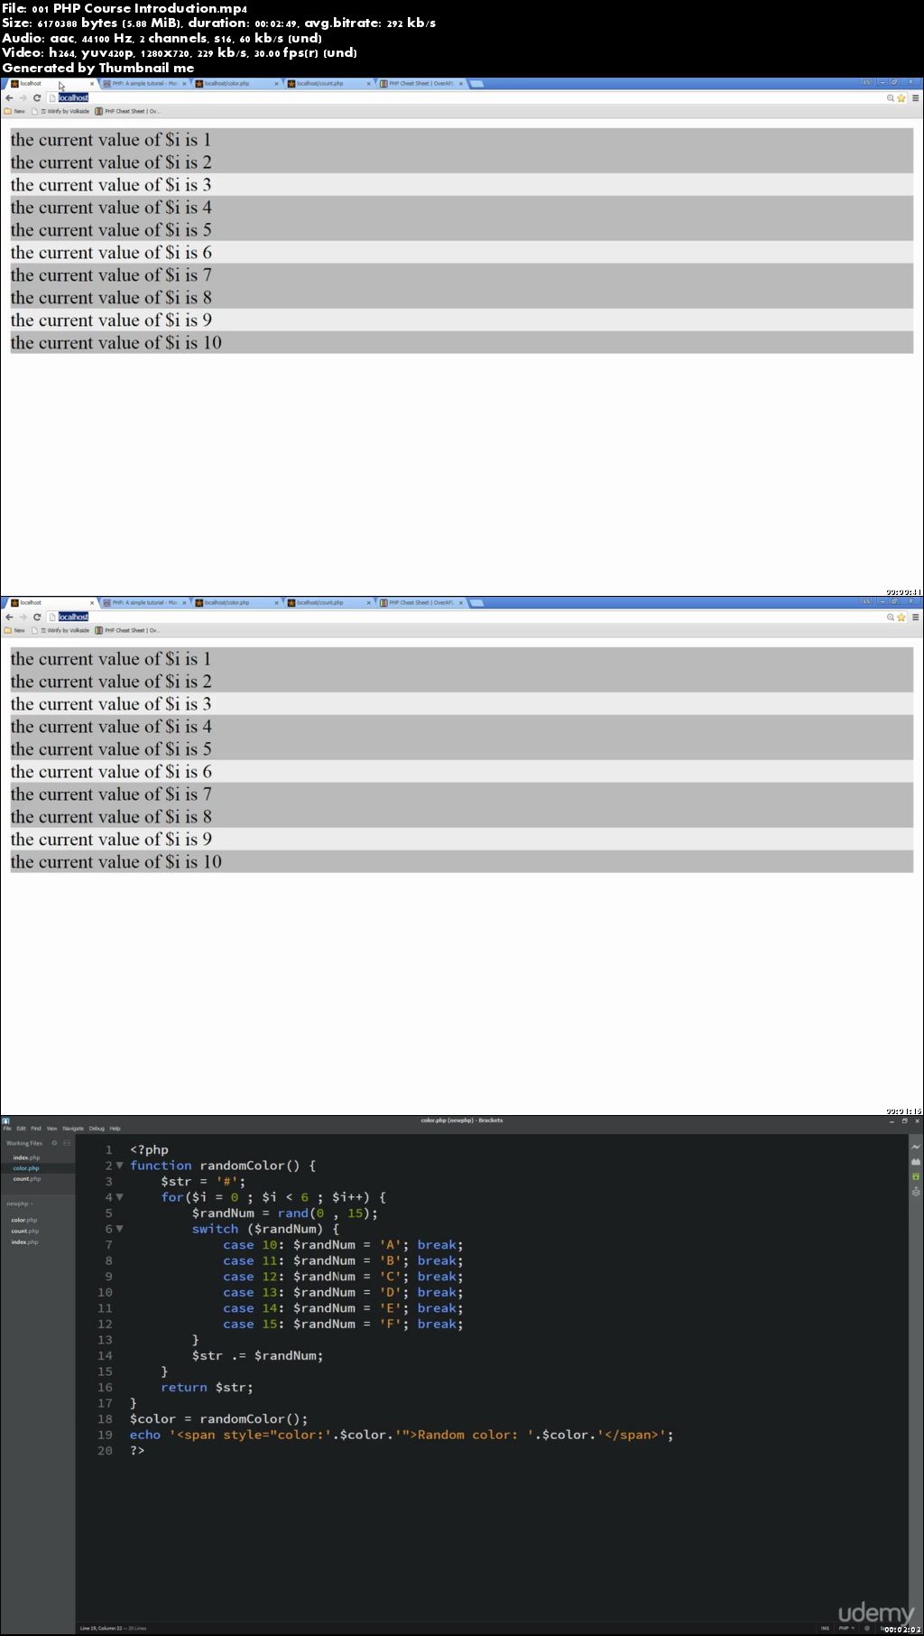The width and height of the screenshot is (924, 1636).
Task: Click Live Preview lightning icon in Brackets
Action: [x=916, y=1147]
